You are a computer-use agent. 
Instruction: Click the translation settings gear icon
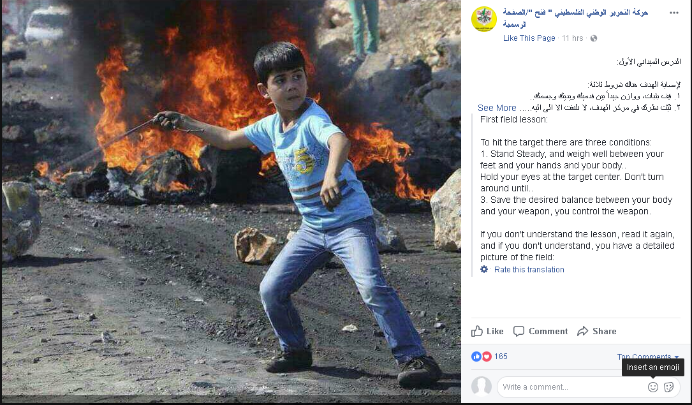[x=484, y=269]
